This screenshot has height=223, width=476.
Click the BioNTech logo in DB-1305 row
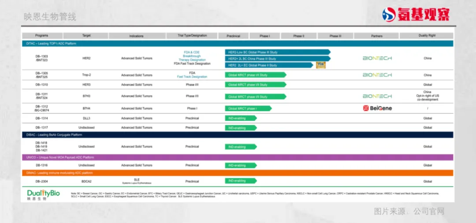[377, 75]
